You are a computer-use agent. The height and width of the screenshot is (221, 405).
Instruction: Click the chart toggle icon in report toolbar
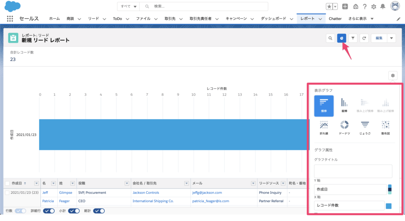click(342, 38)
